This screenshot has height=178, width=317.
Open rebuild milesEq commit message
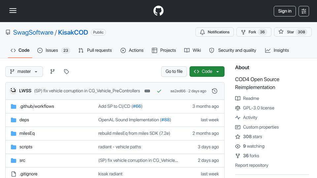tap(134, 133)
